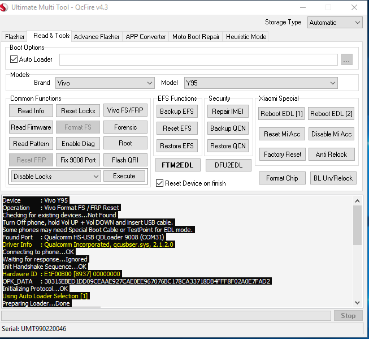Screen dimensions: 369x339
Task: Click the log scrollbar up arrow
Action: [357, 201]
